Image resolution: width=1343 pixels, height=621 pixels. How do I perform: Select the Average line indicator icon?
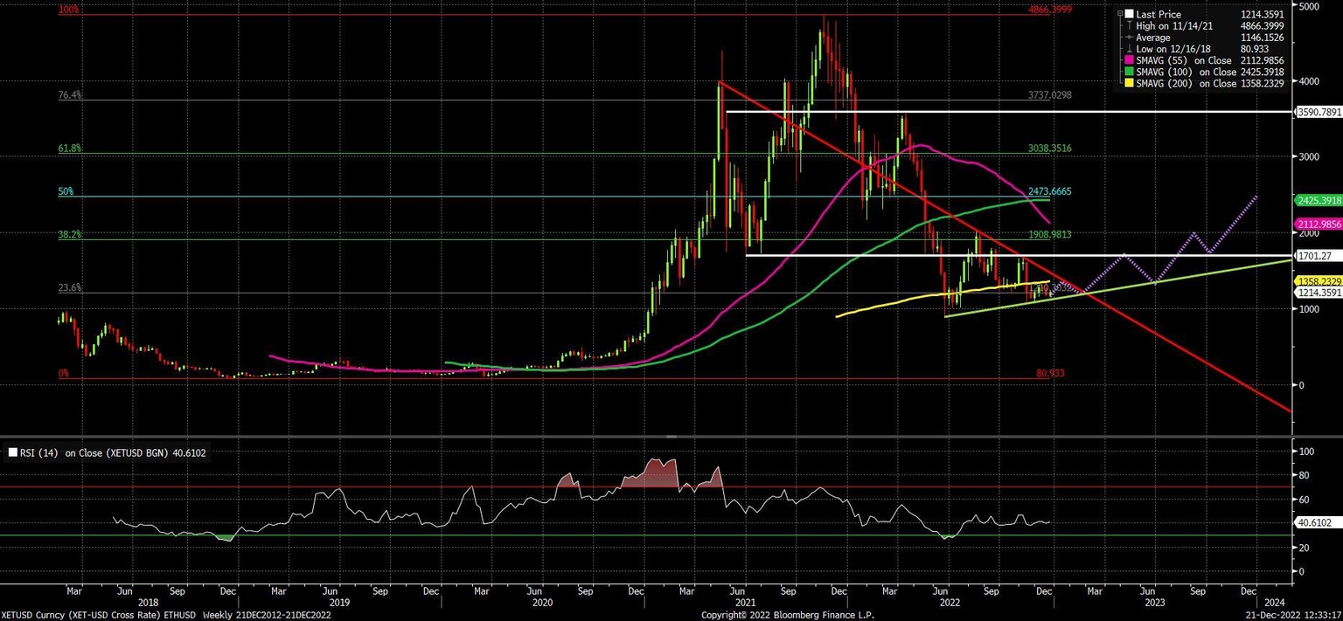point(1129,38)
